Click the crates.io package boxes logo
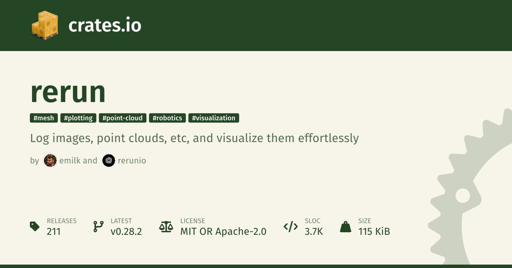 click(44, 26)
